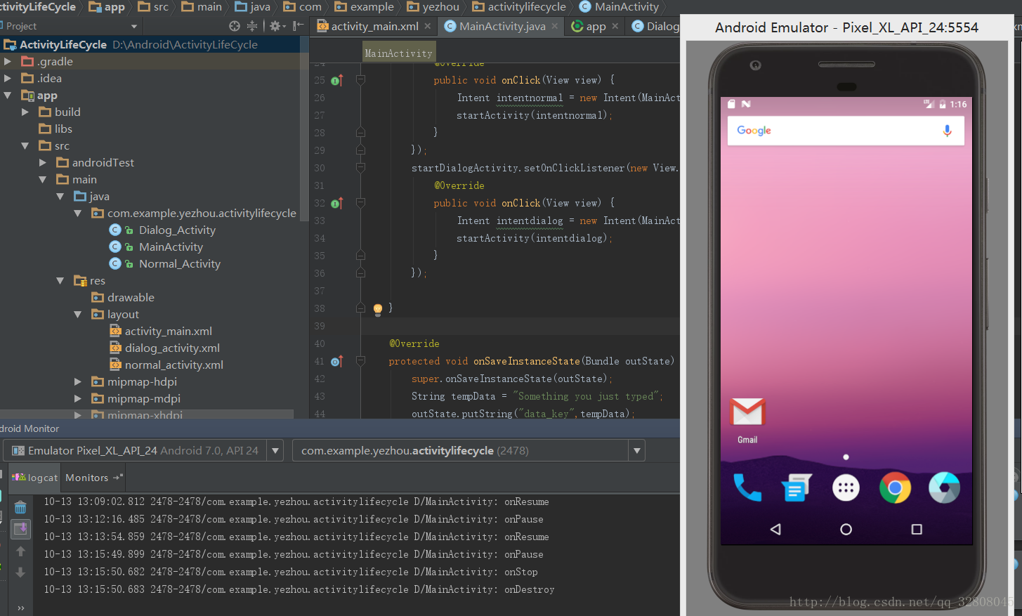Toggle code fold marker on line 28
The height and width of the screenshot is (616, 1022).
pos(360,132)
